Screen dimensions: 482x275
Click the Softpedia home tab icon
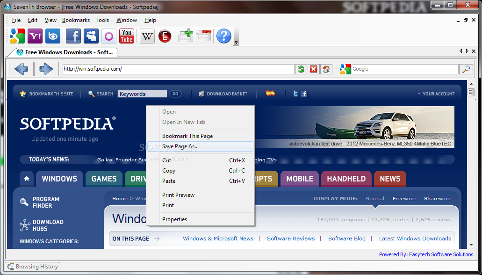tap(27, 179)
